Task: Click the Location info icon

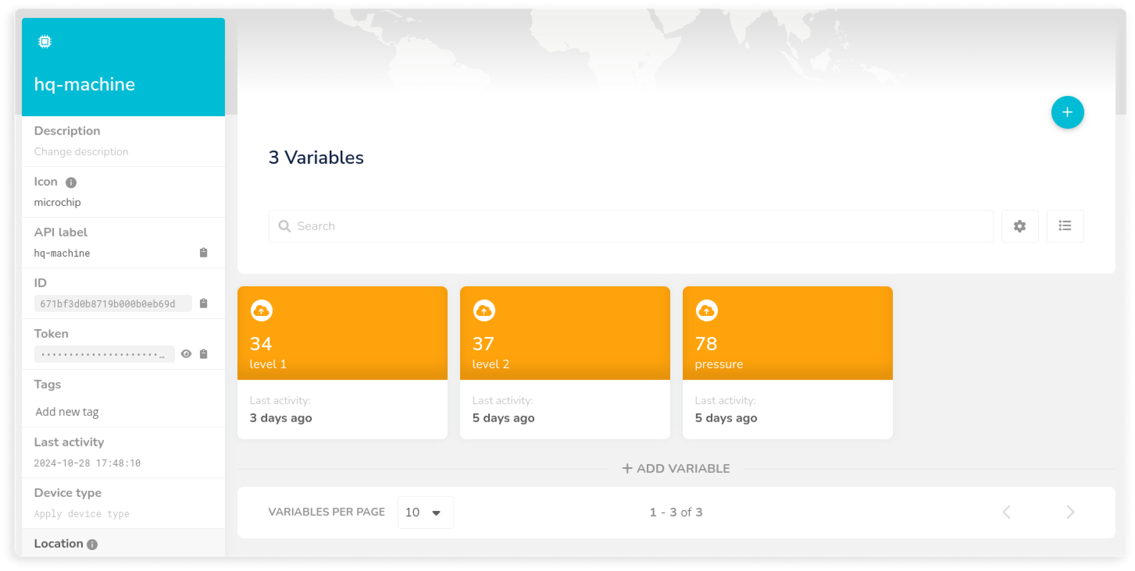Action: click(92, 544)
